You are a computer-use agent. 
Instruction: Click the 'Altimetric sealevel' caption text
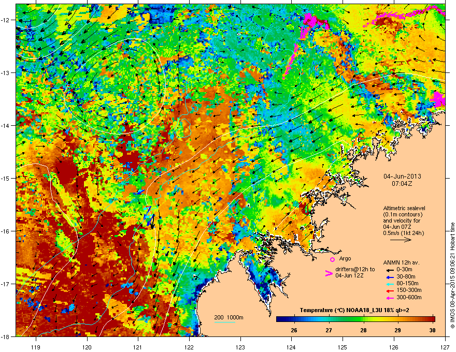pyautogui.click(x=404, y=208)
